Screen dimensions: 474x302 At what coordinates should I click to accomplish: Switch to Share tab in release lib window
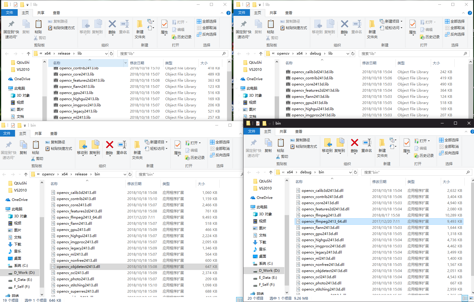[x=41, y=13]
